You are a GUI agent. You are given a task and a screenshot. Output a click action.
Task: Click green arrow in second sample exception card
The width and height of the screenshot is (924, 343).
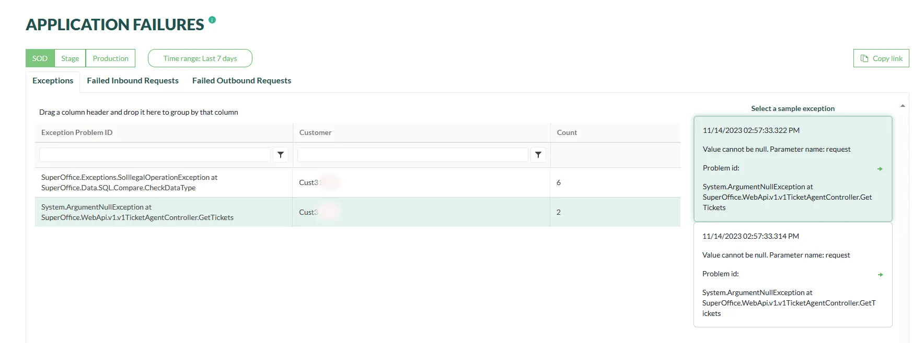tap(880, 275)
